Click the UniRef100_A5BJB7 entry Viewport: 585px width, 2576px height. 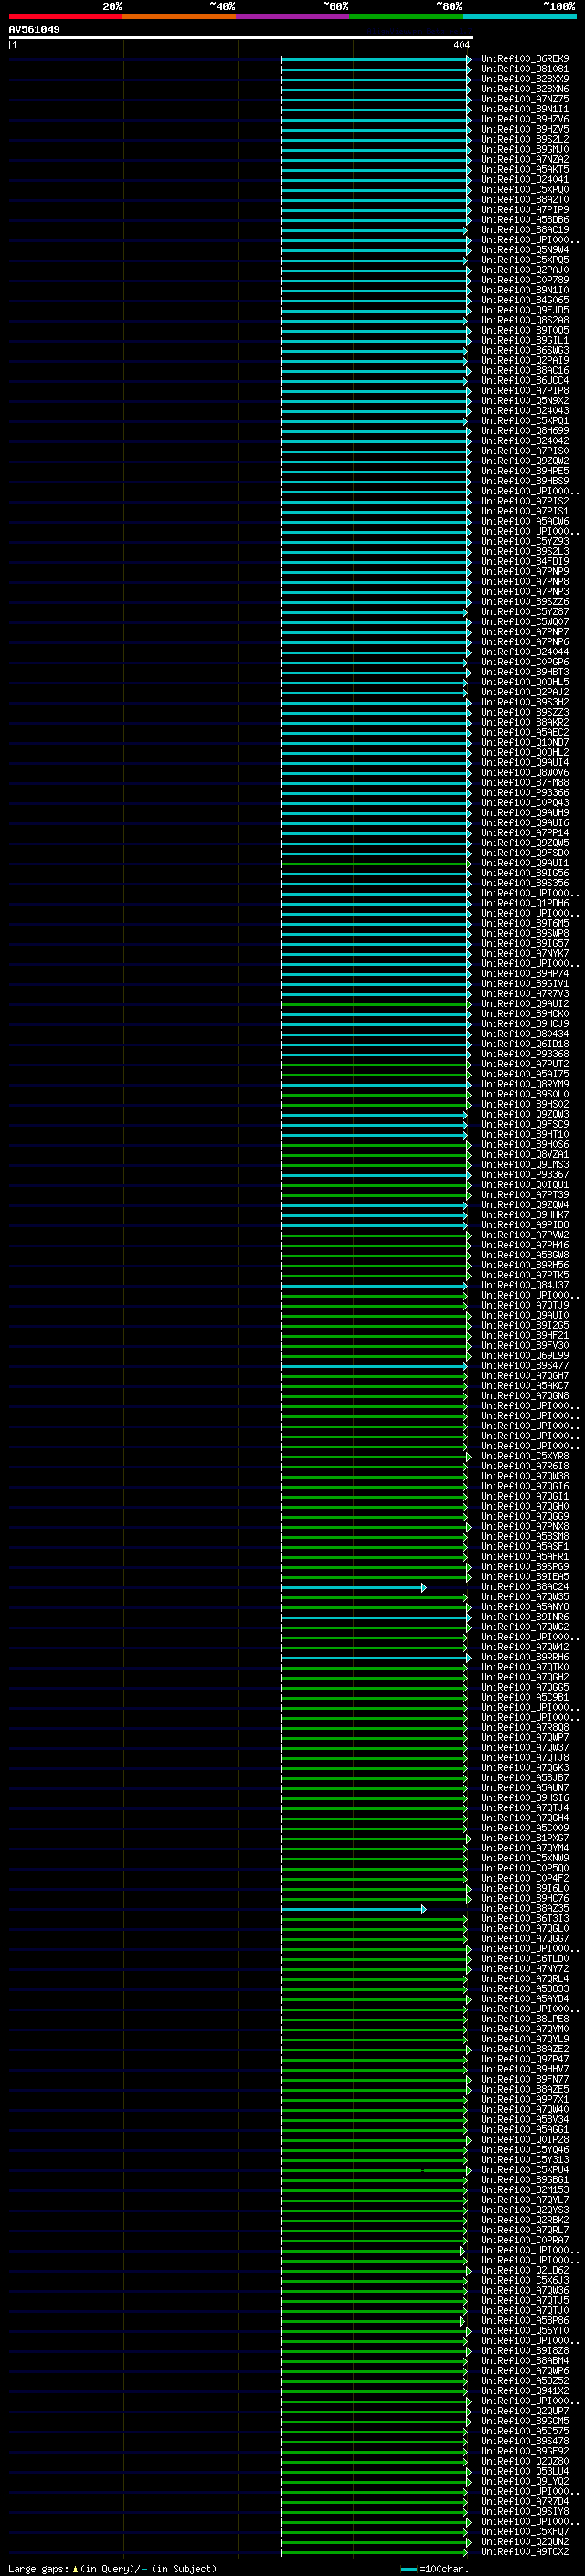[525, 1778]
